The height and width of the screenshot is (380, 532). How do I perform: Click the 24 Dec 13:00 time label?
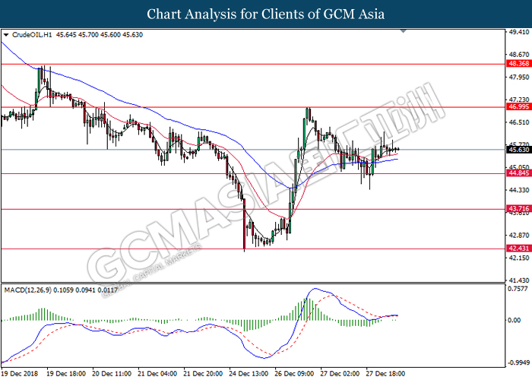(248, 374)
